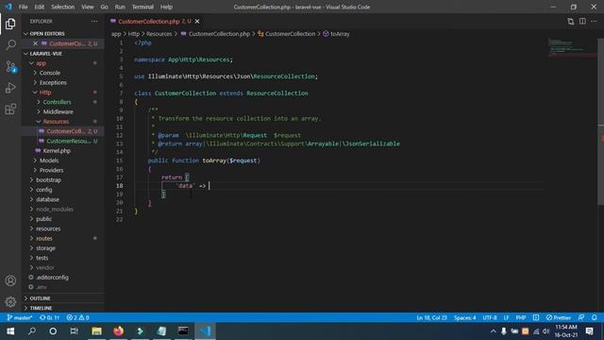604x340 pixels.
Task: Click the UTF-8 encoding selector
Action: coord(490,317)
